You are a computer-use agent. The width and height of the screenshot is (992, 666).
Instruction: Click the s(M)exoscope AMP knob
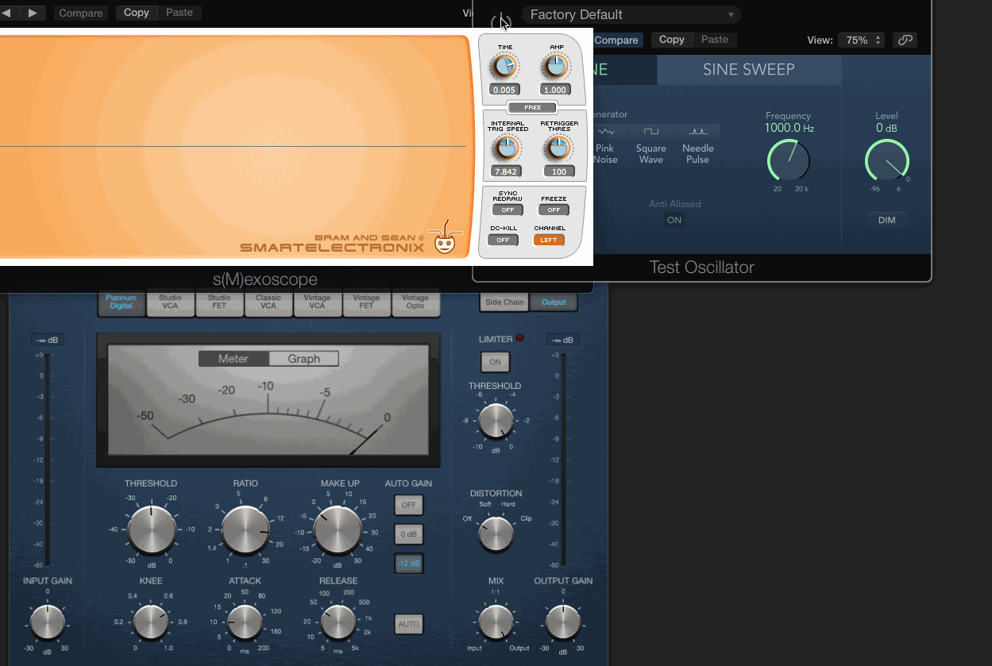pyautogui.click(x=556, y=67)
